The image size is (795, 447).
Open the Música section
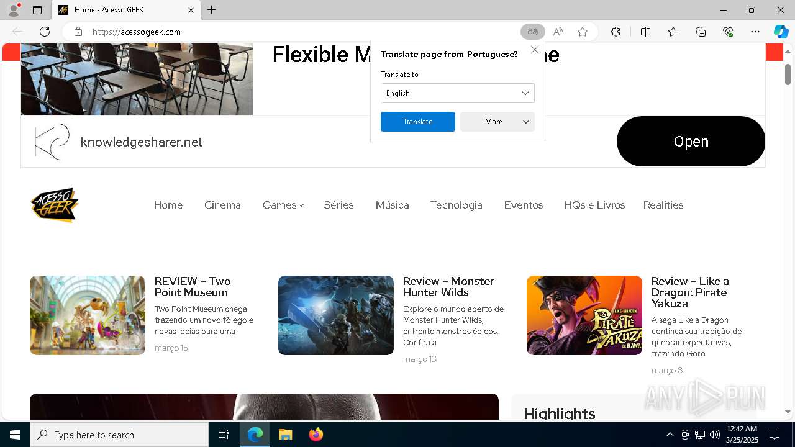tap(392, 205)
